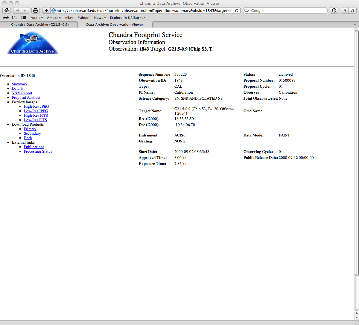The width and height of the screenshot is (359, 325).
Task: Switch to Chandra Data Archive (G21.5-0.9) tab
Action: pos(40,25)
